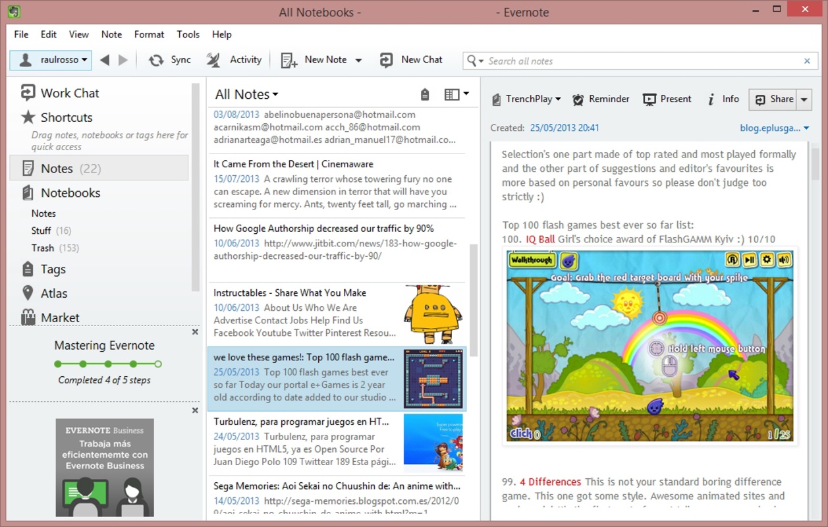The height and width of the screenshot is (527, 828).
Task: Open the note list view options dropdown
Action: pyautogui.click(x=456, y=95)
